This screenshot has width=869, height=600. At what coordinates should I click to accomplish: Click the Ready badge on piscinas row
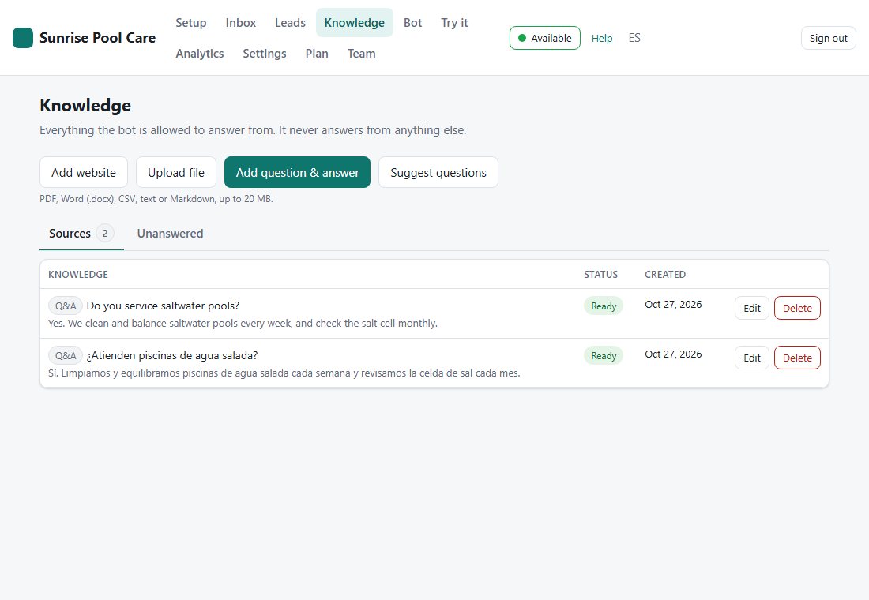pos(604,356)
